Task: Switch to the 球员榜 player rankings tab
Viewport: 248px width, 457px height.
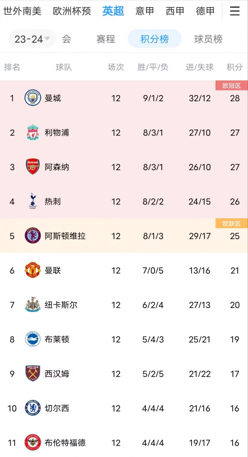Action: tap(208, 39)
